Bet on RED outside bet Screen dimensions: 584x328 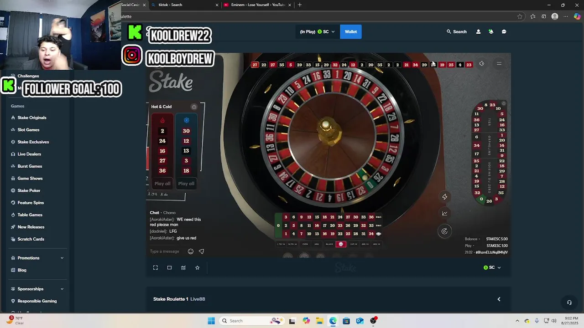tap(341, 244)
